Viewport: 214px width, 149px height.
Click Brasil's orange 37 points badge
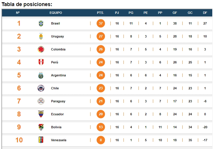(101, 23)
